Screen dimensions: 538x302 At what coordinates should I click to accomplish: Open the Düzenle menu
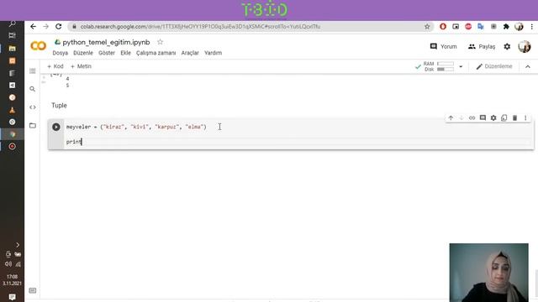83,53
